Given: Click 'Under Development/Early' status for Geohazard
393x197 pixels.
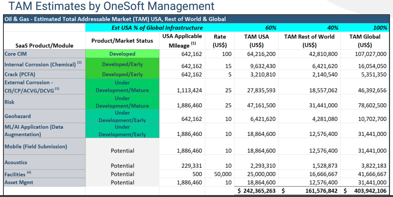Looking at the screenshot, I should (122, 116).
